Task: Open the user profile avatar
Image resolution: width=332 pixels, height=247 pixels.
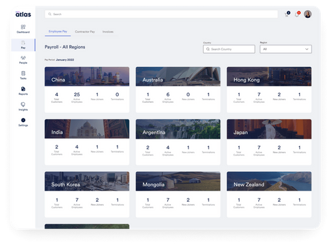Action: coord(307,14)
